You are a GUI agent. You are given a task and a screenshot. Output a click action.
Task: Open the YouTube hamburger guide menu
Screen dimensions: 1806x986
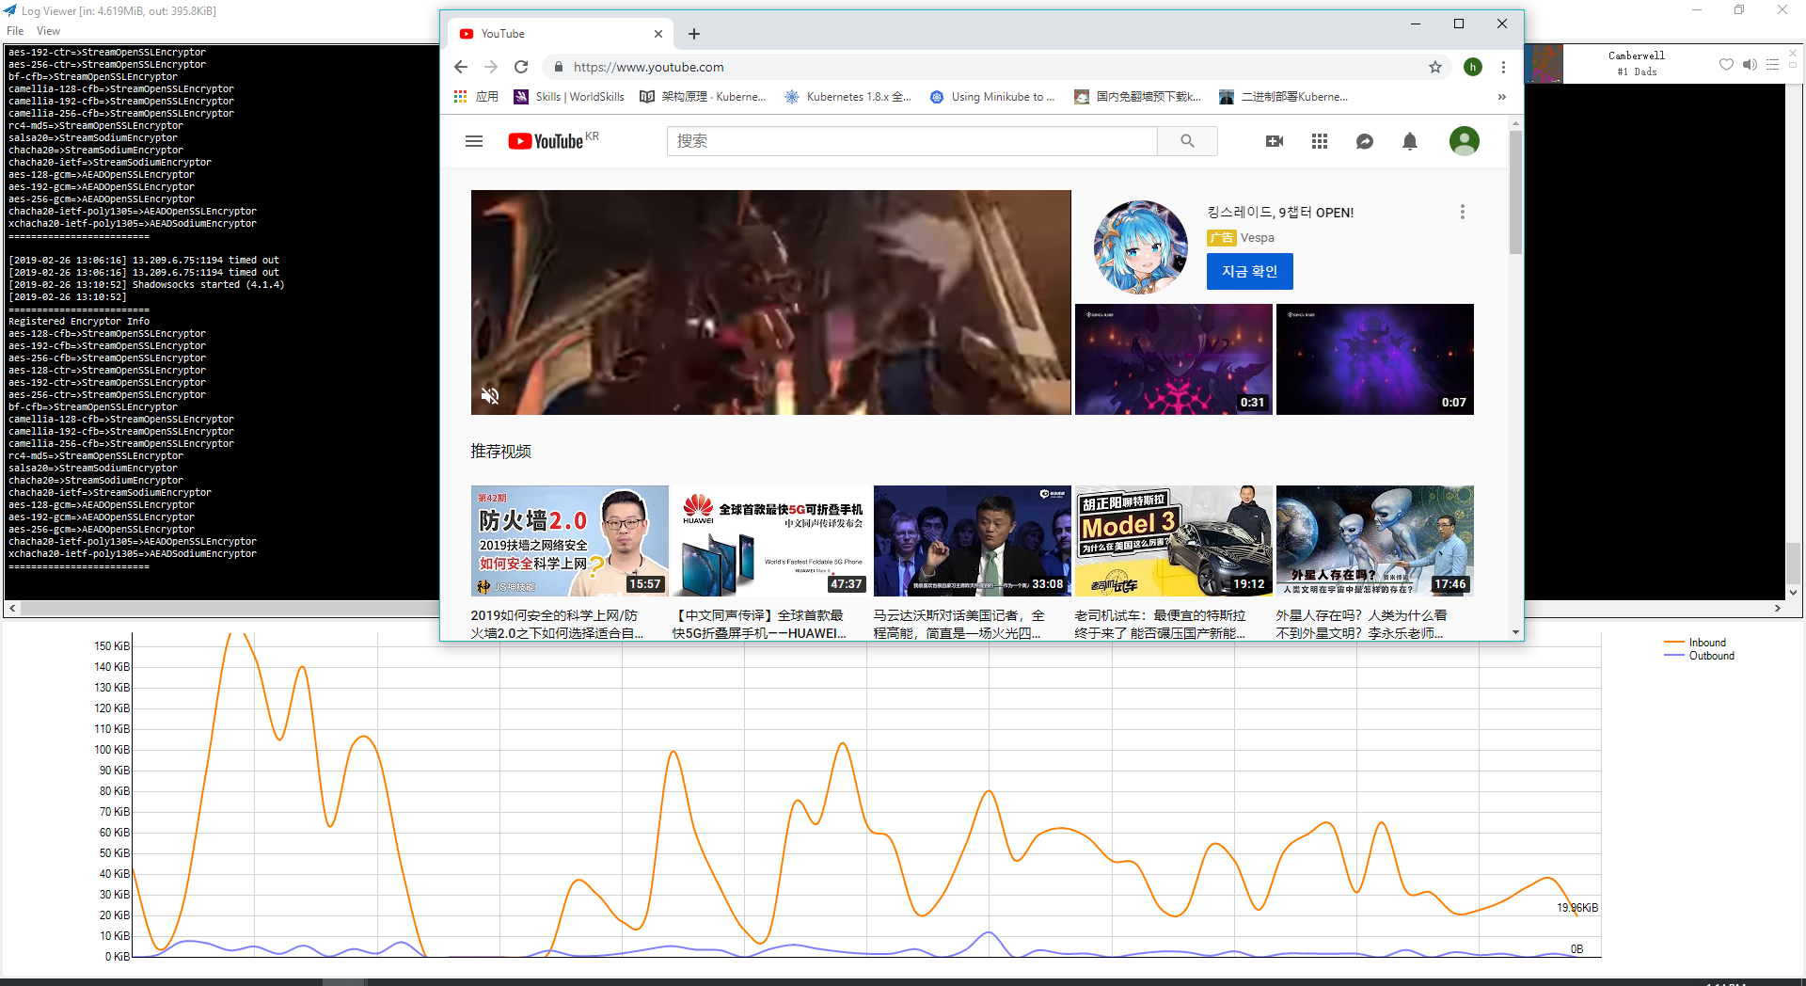(x=474, y=141)
